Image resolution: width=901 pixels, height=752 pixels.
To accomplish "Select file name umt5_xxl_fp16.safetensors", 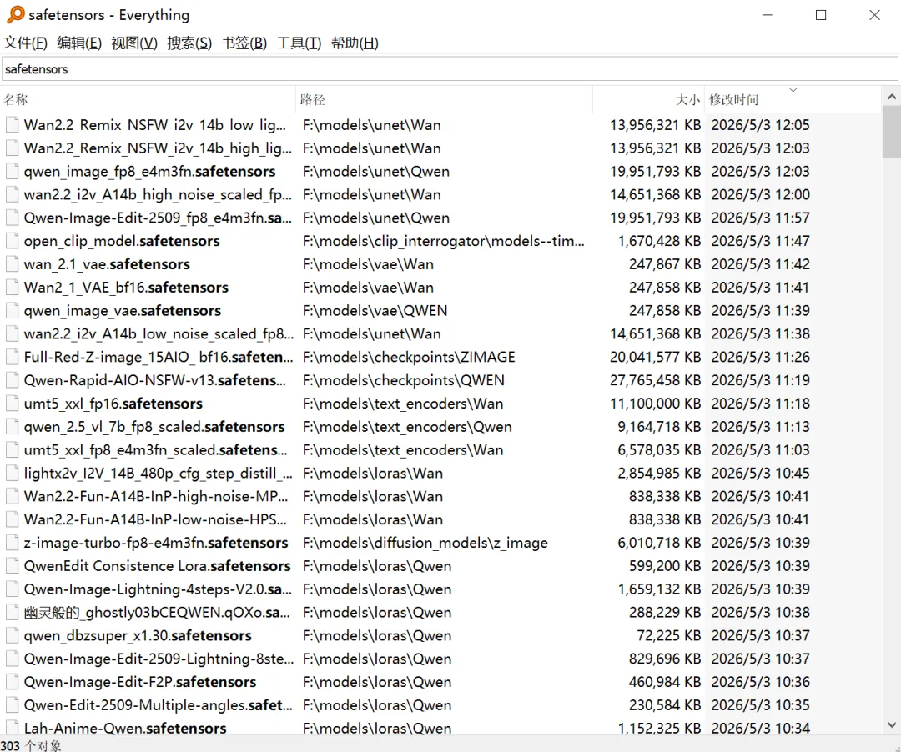I will 113,404.
